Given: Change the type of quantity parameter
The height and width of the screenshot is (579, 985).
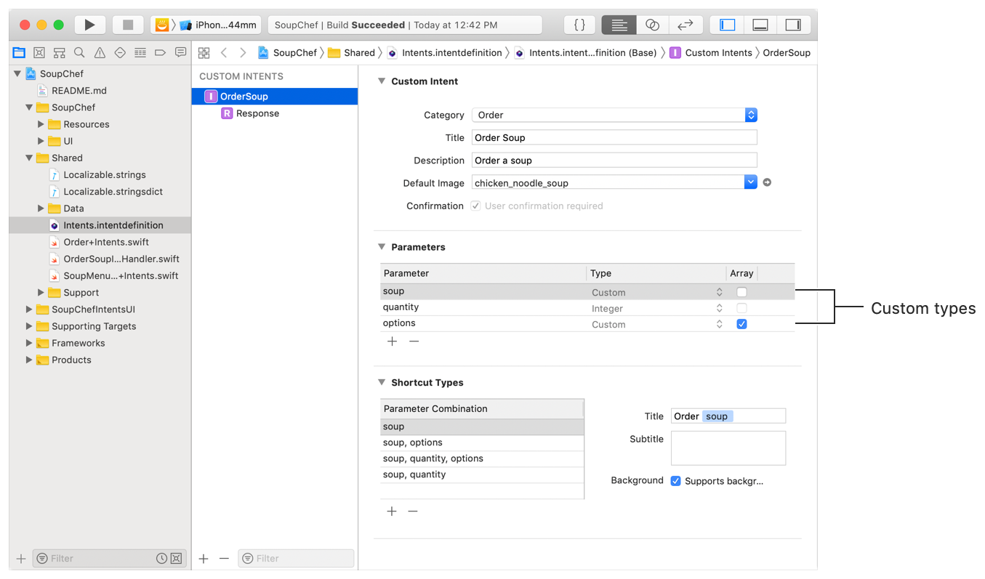Looking at the screenshot, I should (x=657, y=308).
